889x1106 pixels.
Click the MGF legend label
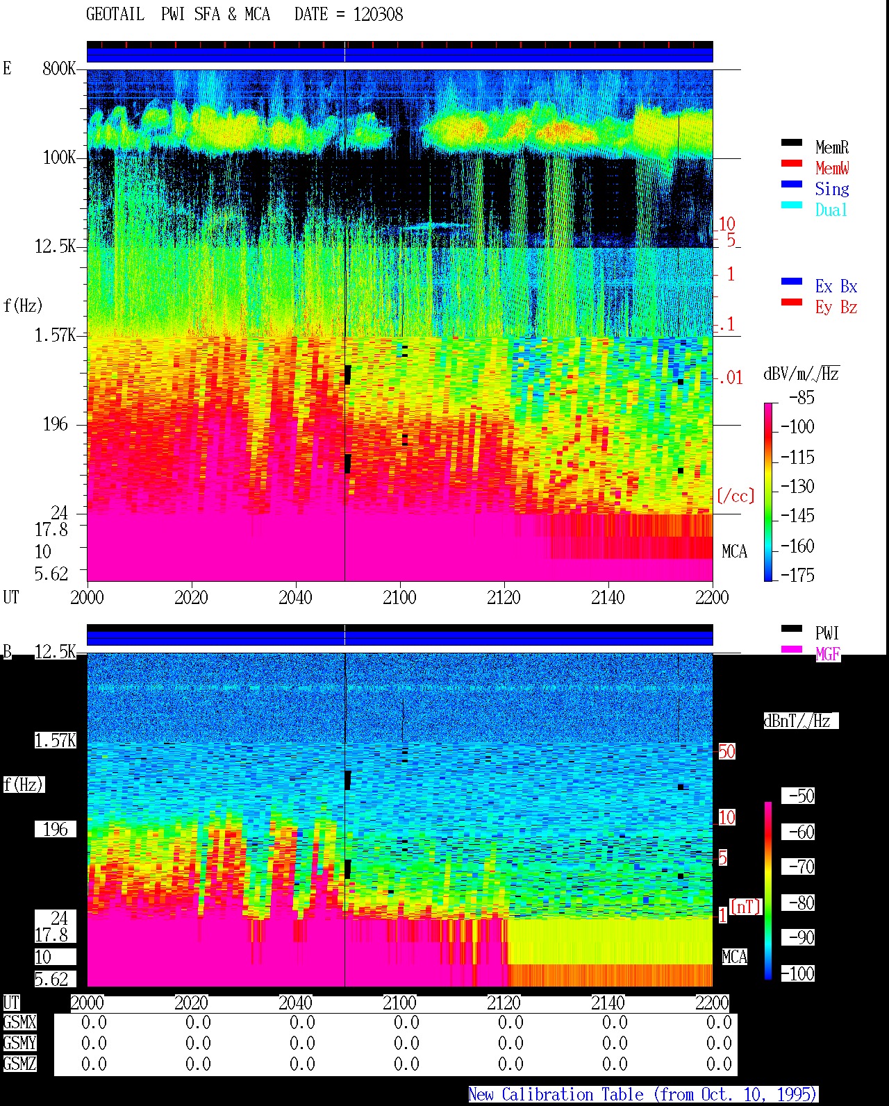point(827,654)
